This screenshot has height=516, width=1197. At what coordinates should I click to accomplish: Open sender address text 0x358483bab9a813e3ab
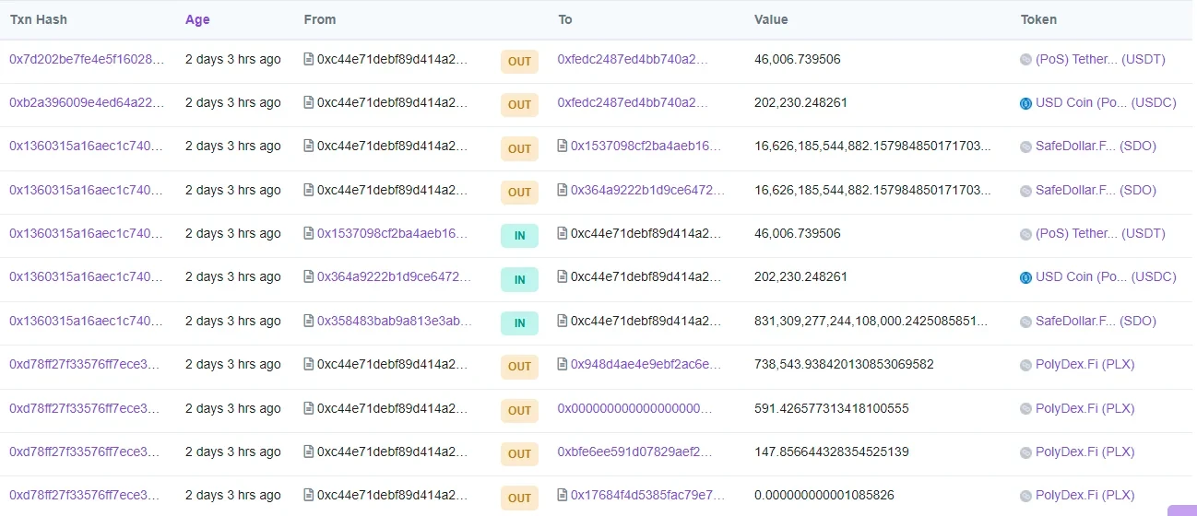coord(394,322)
